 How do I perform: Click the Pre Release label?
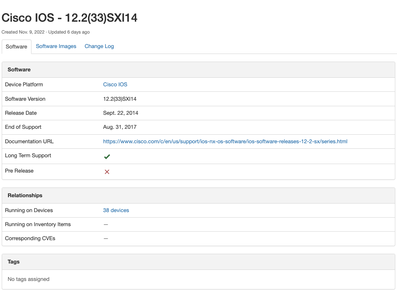pyautogui.click(x=19, y=170)
